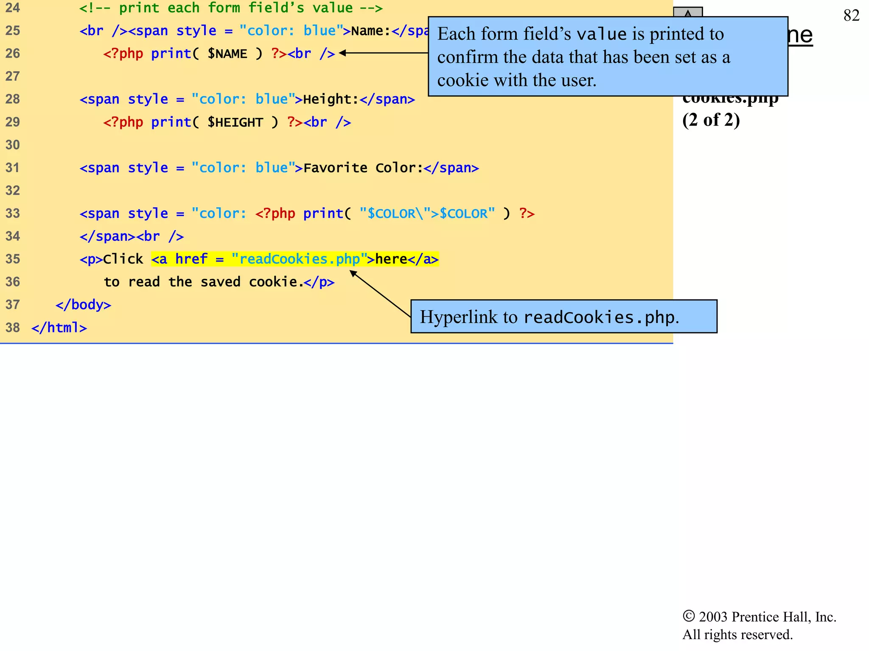
Task: Click line number 33 in the gutter
Action: click(x=13, y=213)
